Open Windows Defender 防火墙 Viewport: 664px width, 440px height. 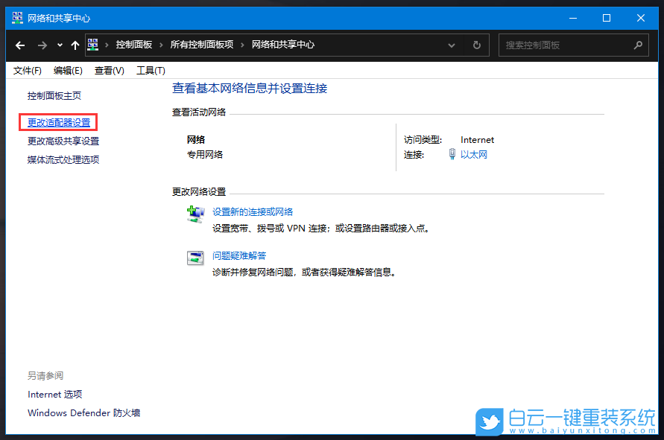click(83, 412)
